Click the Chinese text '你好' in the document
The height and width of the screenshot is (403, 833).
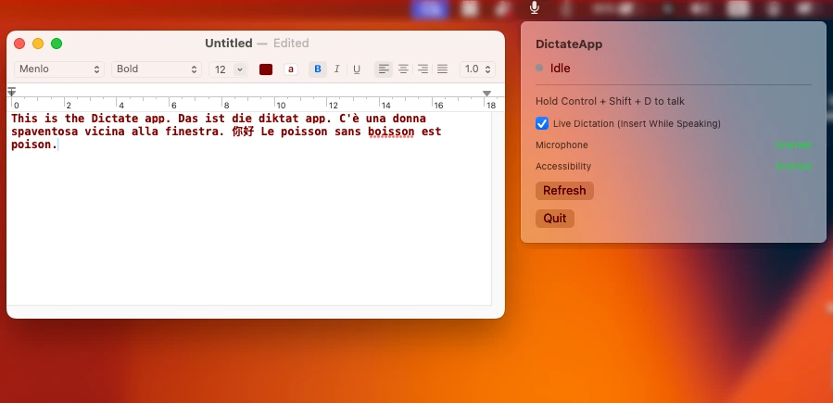click(x=244, y=132)
